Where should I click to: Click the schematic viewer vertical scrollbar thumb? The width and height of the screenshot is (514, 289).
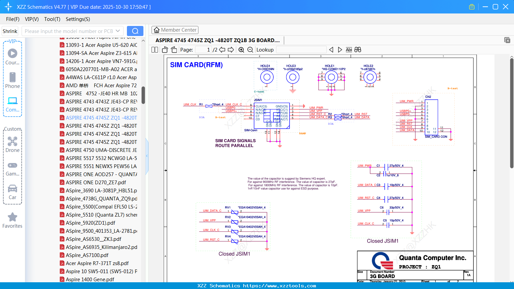click(512, 113)
